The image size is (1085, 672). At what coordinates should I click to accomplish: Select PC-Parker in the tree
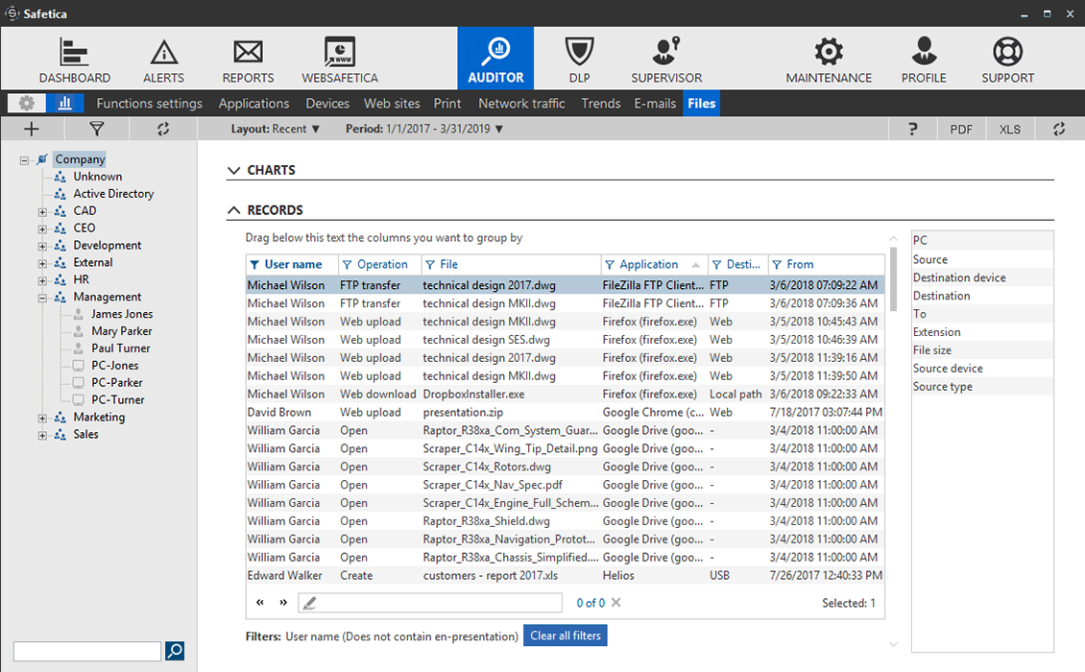tap(117, 383)
